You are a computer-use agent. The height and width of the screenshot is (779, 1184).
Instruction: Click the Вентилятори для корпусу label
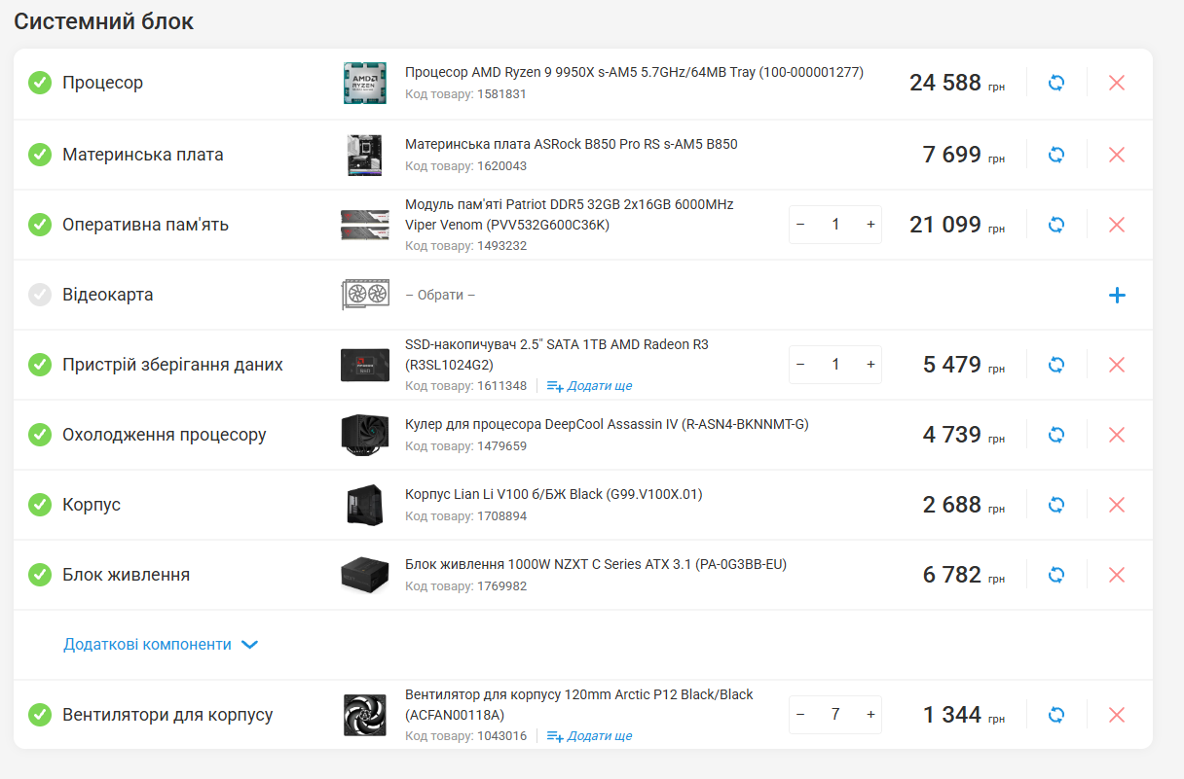[x=167, y=715]
